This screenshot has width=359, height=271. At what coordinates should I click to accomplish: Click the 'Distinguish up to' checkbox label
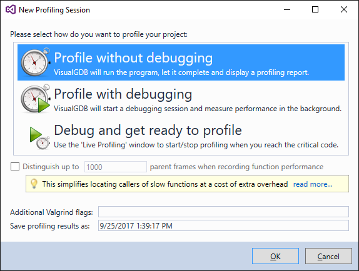51,167
